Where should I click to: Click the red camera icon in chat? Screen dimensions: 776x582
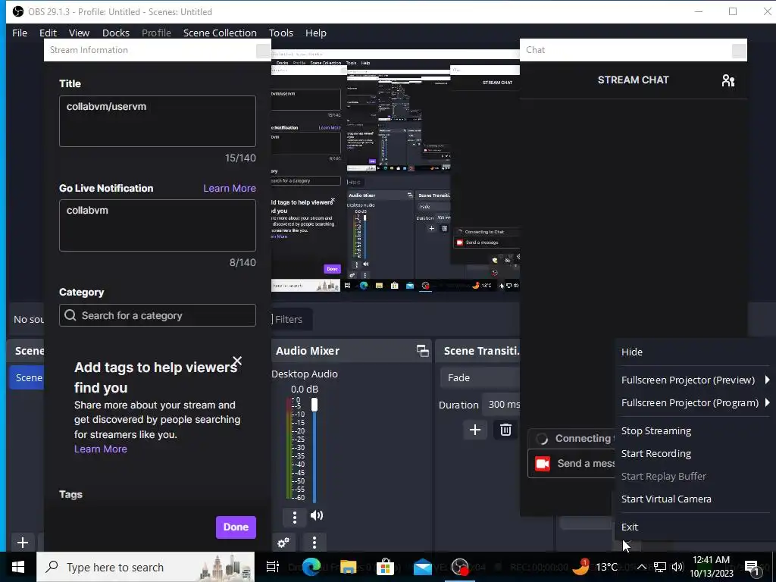click(543, 464)
